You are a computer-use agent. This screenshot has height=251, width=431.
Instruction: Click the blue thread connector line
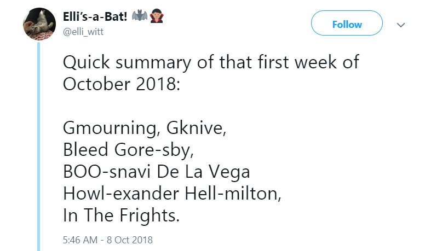click(x=38, y=148)
